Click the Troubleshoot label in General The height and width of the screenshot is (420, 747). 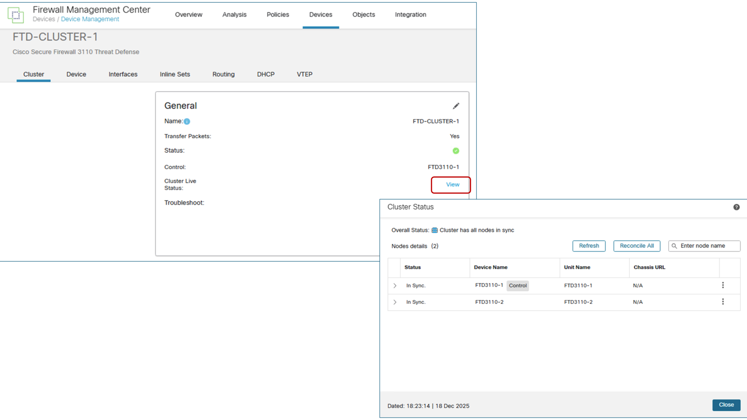coord(184,203)
